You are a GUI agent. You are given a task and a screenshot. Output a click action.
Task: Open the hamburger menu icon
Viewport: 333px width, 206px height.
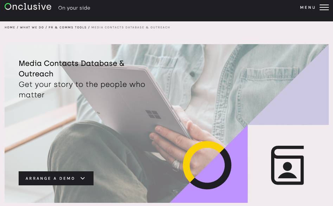[x=324, y=7]
